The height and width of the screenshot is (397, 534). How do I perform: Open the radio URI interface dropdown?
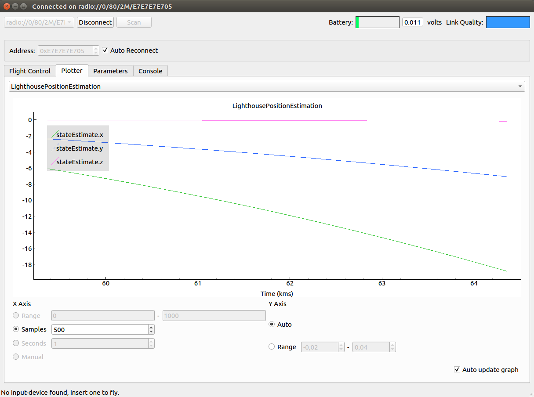[39, 22]
